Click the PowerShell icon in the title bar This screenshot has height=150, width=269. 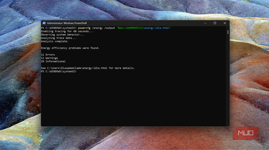pos(44,23)
